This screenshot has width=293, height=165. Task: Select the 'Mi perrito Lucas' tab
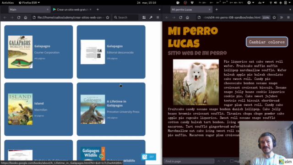191,9
